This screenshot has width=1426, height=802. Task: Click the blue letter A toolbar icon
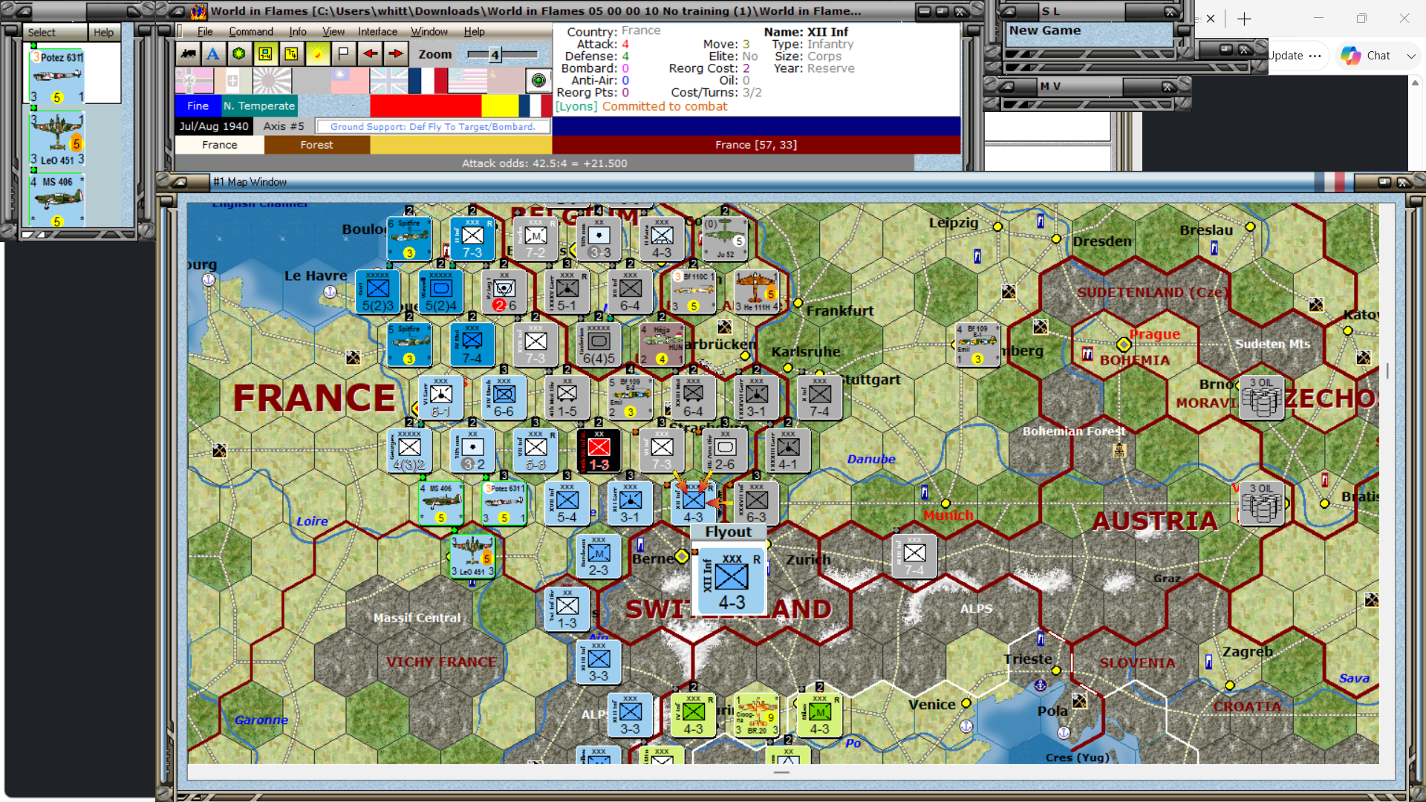(x=213, y=53)
